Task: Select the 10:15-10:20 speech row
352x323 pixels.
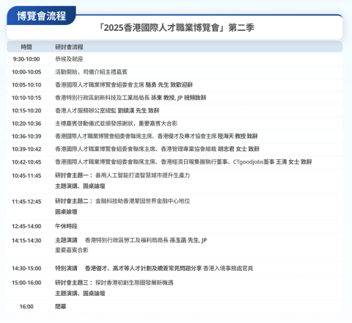Action: (x=175, y=111)
